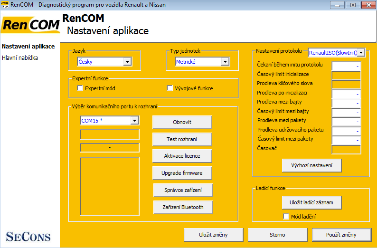This screenshot has width=377, height=248.
Task: Open Zařízení Bluetooth settings
Action: (x=183, y=207)
